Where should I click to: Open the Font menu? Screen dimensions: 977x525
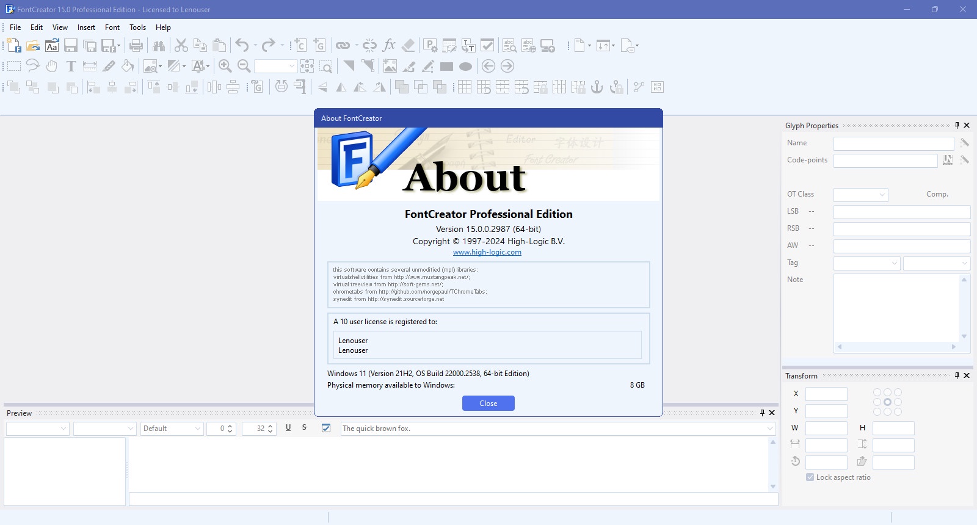point(112,27)
